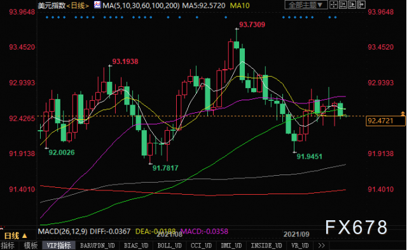407x250 pixels.
Task: Select the INSIDE_UD indicator tab
Action: point(266,246)
